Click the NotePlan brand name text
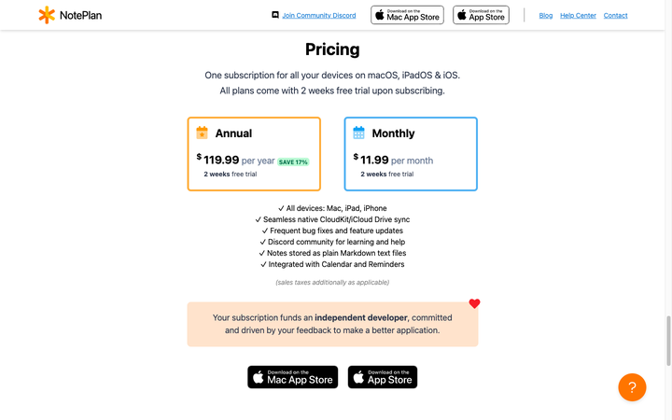The width and height of the screenshot is (672, 420). [x=84, y=15]
